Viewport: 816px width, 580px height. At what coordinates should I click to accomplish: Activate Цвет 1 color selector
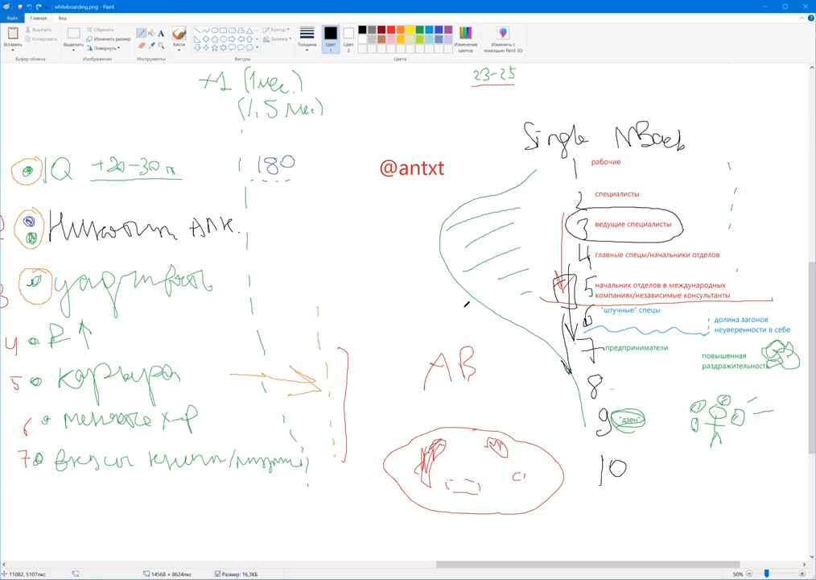coord(331,39)
